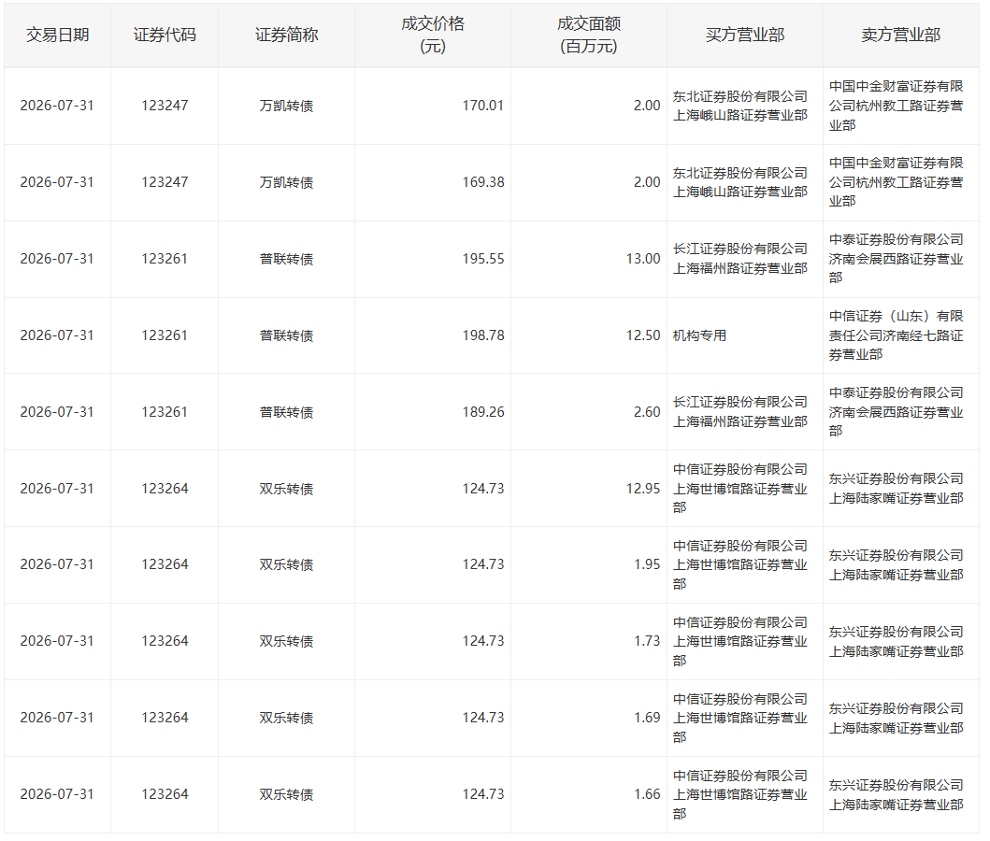990x841 pixels.
Task: Click price 124.73 in the 12.95 amount row
Action: click(483, 489)
